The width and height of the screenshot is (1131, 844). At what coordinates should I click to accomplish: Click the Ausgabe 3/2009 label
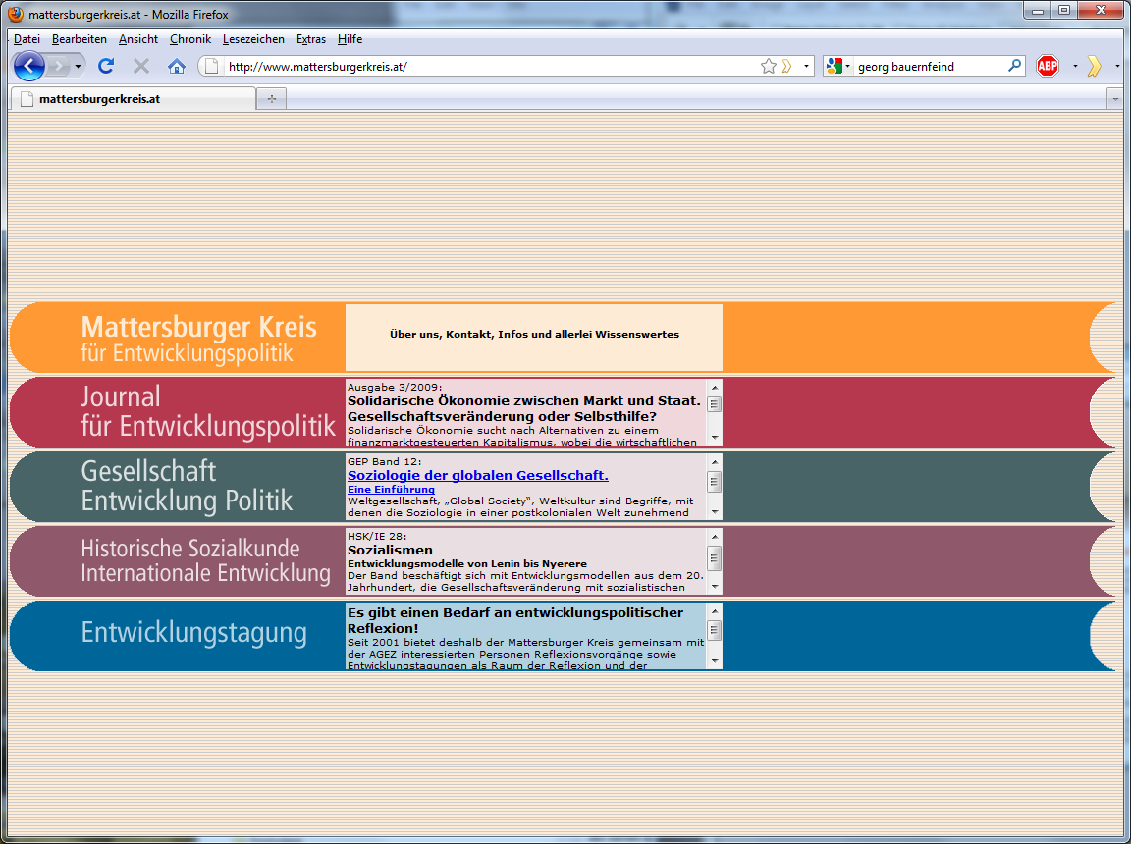[395, 387]
